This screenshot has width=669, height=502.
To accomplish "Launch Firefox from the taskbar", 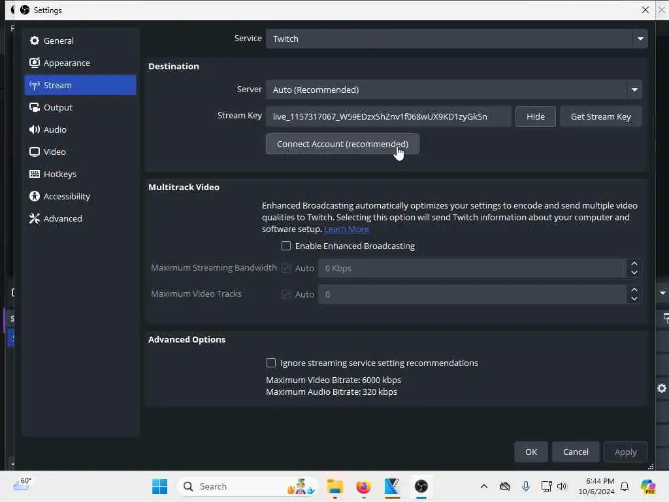I will click(x=363, y=486).
